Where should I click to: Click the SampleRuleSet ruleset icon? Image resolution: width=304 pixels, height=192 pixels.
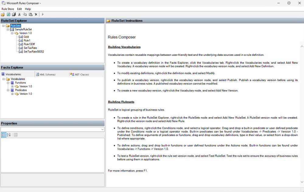point(12,30)
